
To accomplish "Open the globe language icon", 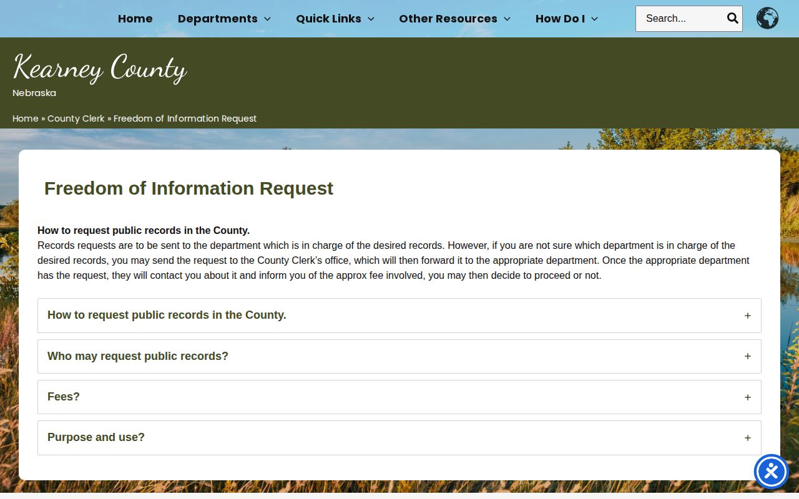I will 767,18.
